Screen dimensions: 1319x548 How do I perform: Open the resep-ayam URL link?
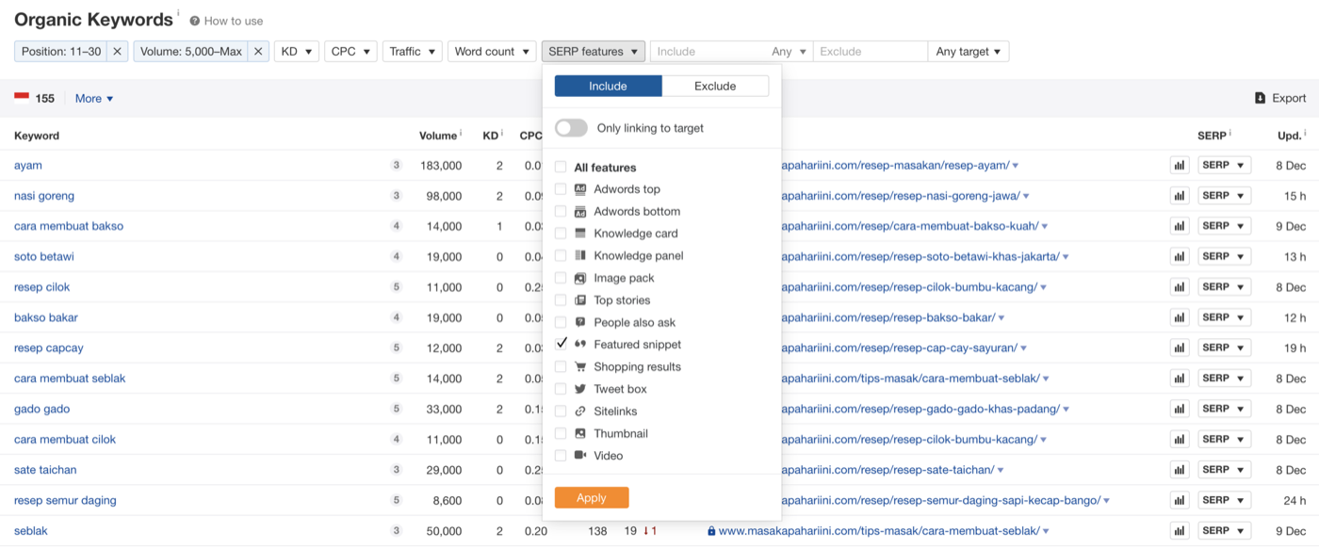(895, 165)
